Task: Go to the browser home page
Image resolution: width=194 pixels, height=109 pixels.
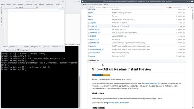Action: coord(93,8)
